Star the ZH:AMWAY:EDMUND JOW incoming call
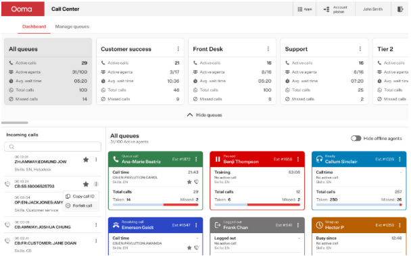 (x=86, y=160)
